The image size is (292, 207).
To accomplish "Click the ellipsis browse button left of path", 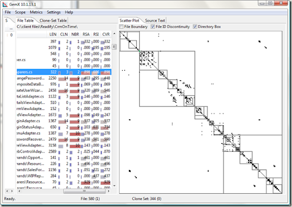I will tap(11, 29).
